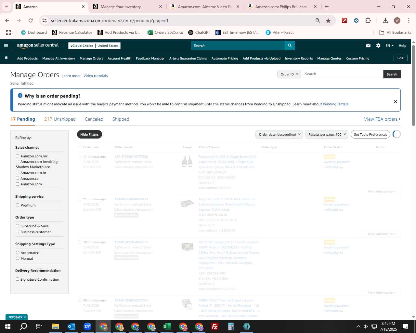Switch to the Shipped tab
The image size is (416, 333).
121,119
